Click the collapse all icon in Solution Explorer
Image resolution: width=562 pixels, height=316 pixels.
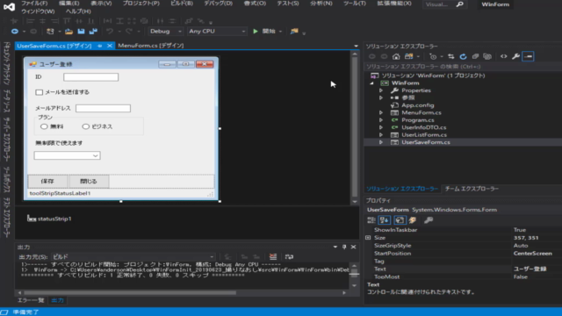475,56
